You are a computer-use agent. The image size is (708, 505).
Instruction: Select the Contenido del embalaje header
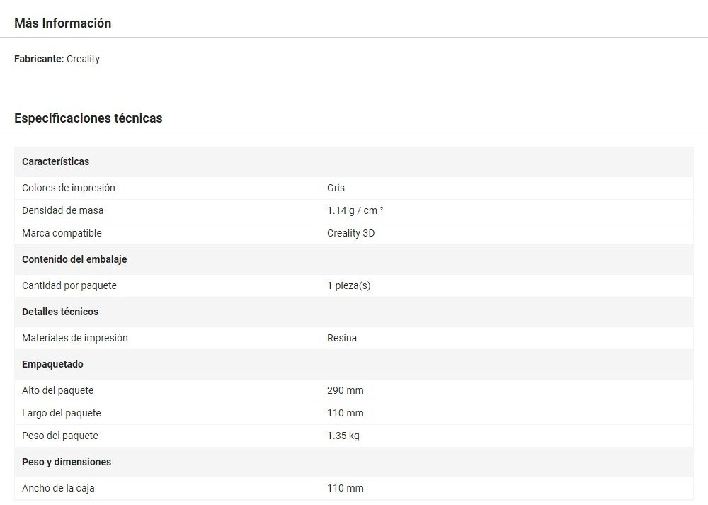pyautogui.click(x=74, y=259)
